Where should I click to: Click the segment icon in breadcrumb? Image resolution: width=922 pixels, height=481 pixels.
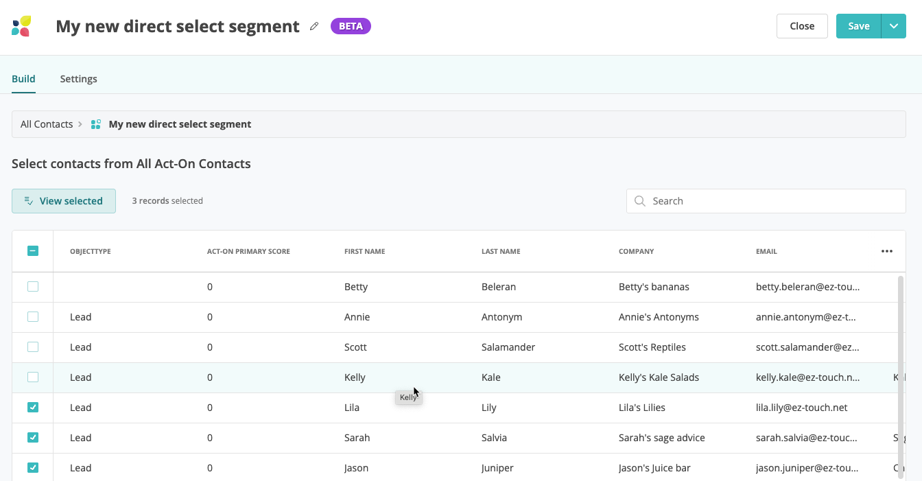click(x=96, y=124)
